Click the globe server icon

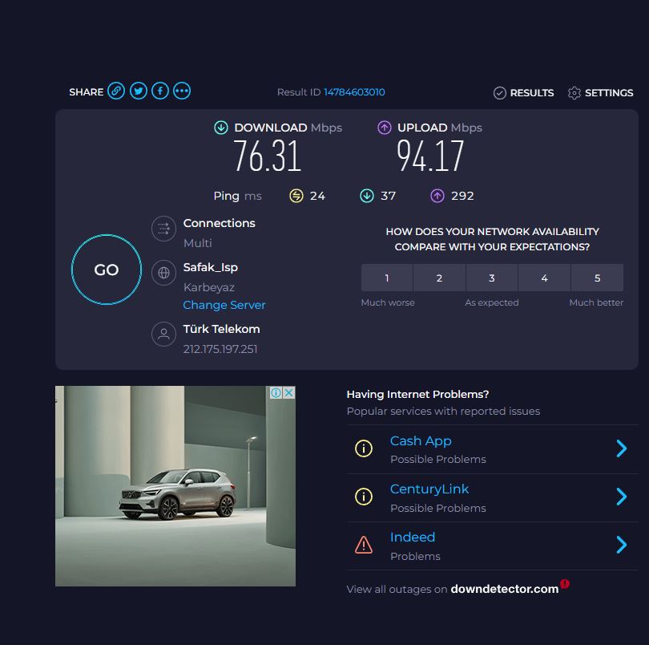(x=163, y=273)
